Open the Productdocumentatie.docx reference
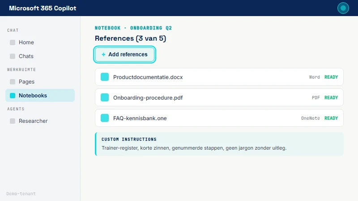Viewport: 358px width, 201px height. [219, 77]
